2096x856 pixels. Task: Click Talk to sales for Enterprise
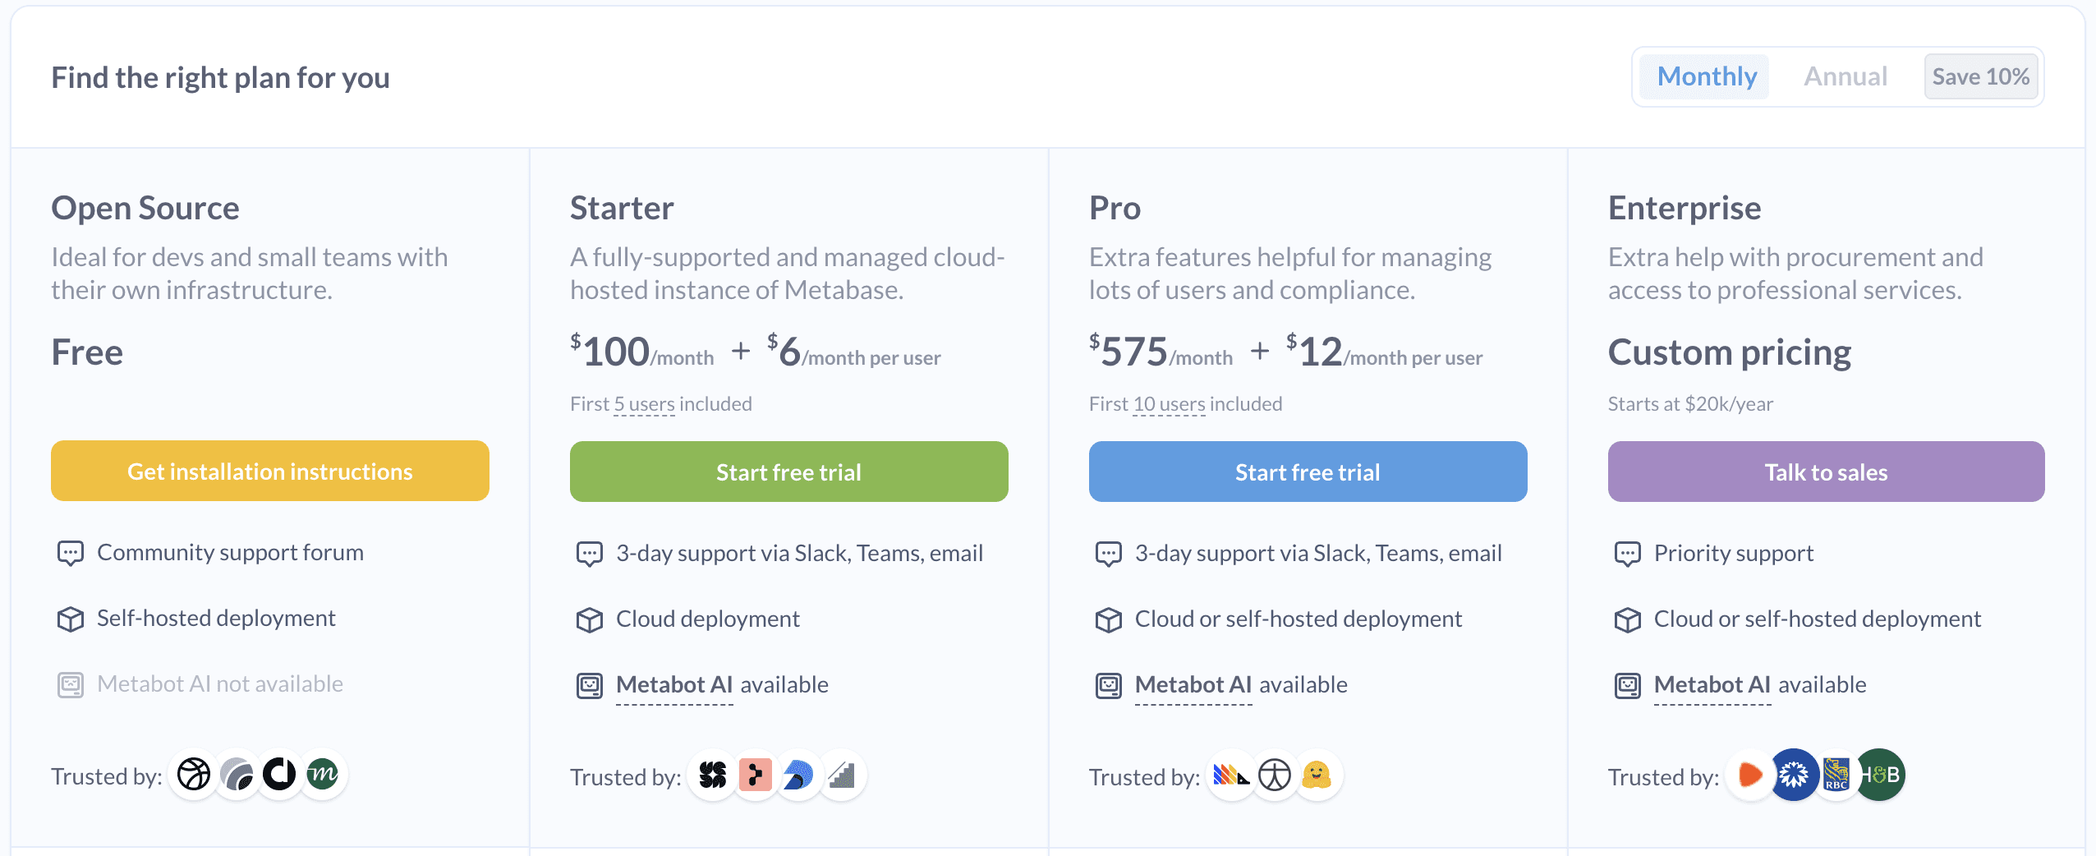click(x=1825, y=472)
